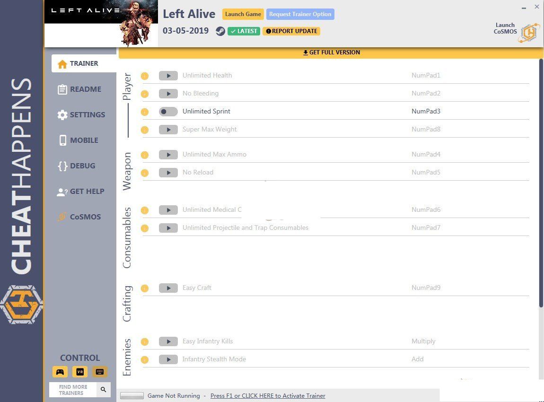Viewport: 544px width, 402px height.
Task: Click info dot beside Super Max Weight
Action: (145, 130)
